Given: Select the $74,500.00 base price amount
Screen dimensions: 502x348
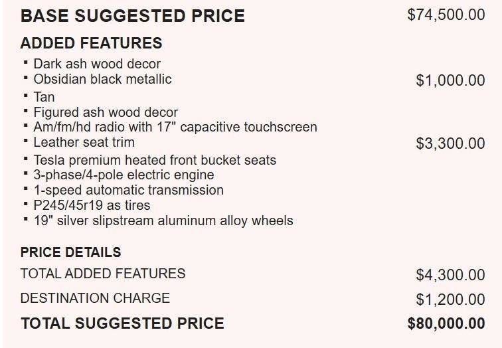Looking at the screenshot, I should (x=446, y=15).
